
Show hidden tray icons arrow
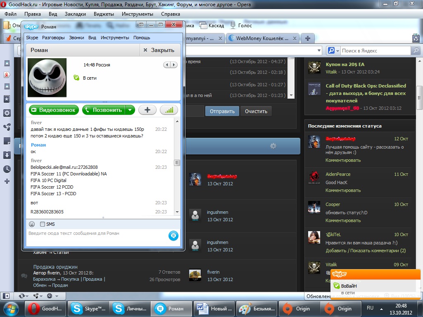[x=381, y=309]
